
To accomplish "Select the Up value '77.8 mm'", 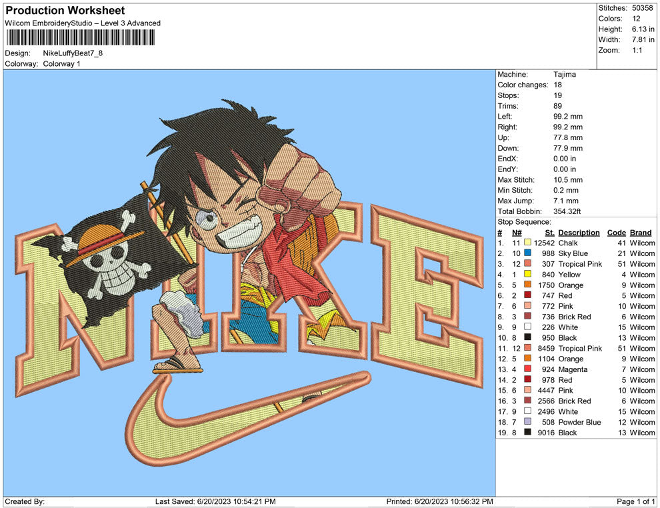I will tap(568, 137).
